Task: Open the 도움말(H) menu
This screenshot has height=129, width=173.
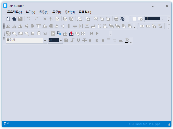Action: coord(85,12)
